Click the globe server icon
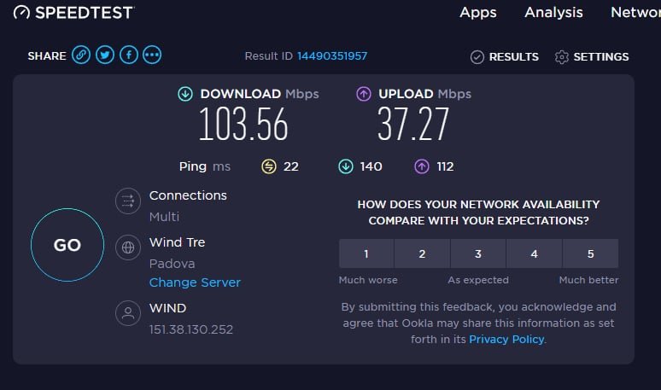The width and height of the screenshot is (661, 390). click(x=128, y=247)
